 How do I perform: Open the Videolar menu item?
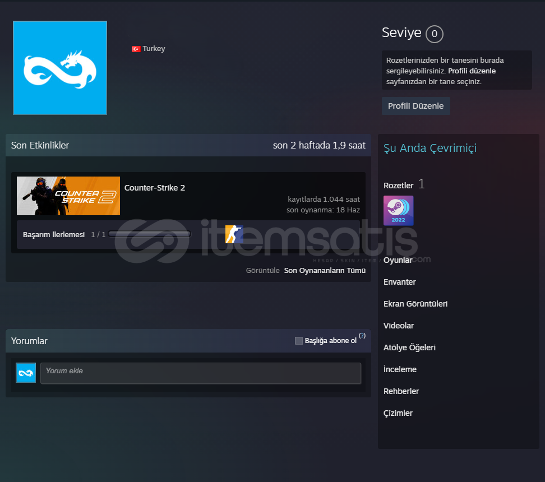click(x=398, y=326)
